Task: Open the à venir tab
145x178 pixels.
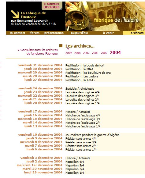Action: (x=108, y=33)
